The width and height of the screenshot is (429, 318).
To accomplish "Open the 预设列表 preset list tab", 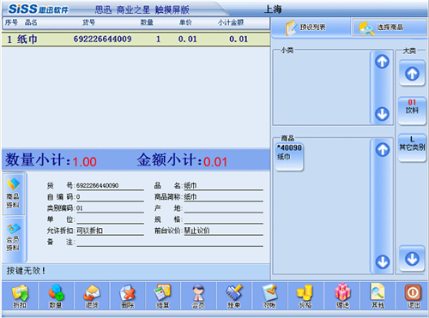I will tap(311, 27).
